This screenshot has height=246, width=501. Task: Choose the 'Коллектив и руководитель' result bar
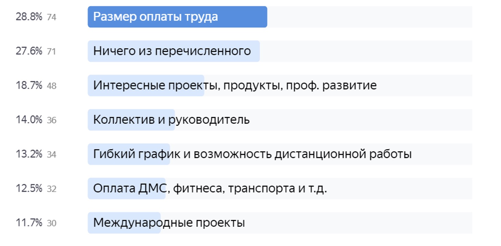[x=280, y=120]
